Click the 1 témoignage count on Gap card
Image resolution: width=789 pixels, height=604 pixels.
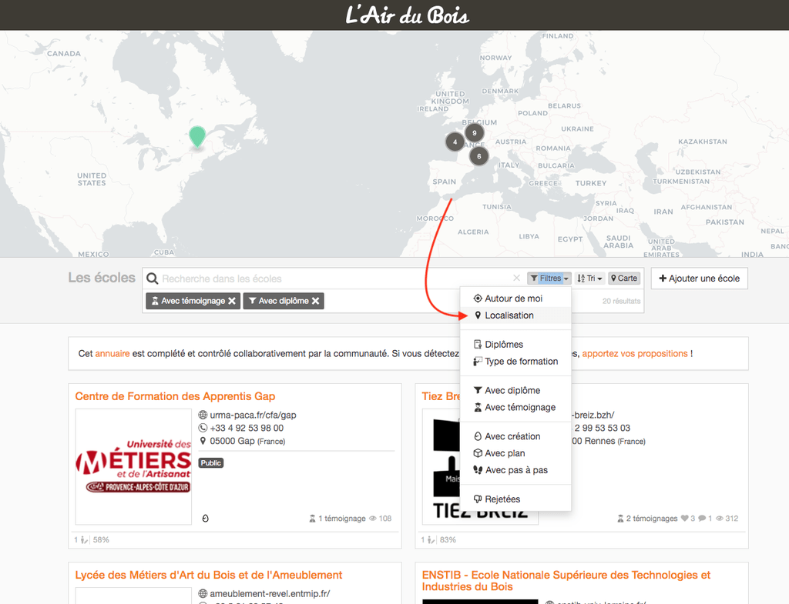(x=337, y=519)
